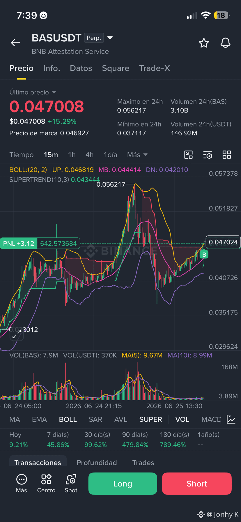Tap the MA(5): 9.67M volume legend

tap(142, 355)
